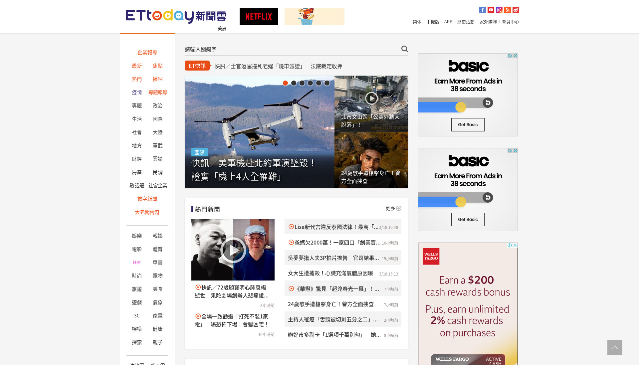Select the second carousel dot
This screenshot has height=365, width=639.
click(294, 83)
